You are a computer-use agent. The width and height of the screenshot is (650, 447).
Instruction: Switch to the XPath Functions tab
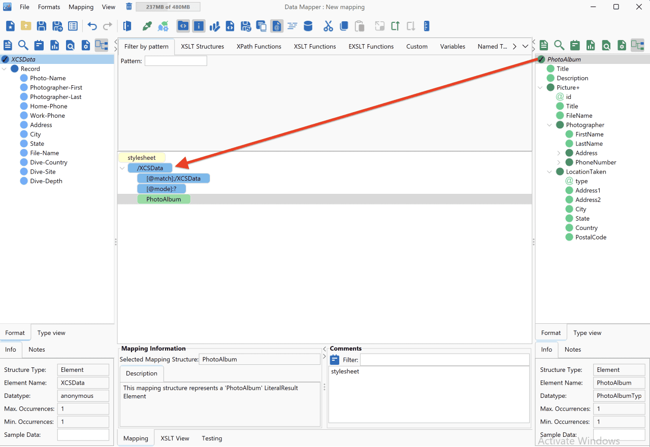click(259, 46)
